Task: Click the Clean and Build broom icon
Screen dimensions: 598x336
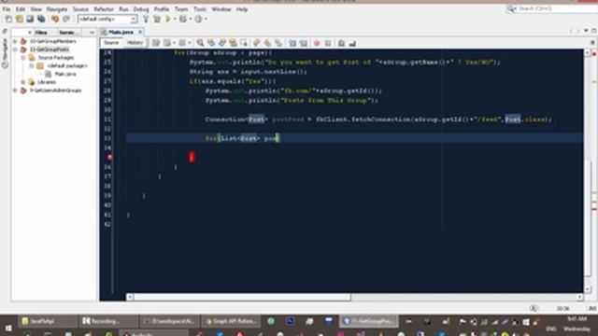Action: point(157,19)
